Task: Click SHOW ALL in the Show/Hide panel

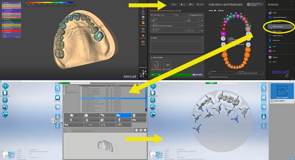Action: (18, 37)
